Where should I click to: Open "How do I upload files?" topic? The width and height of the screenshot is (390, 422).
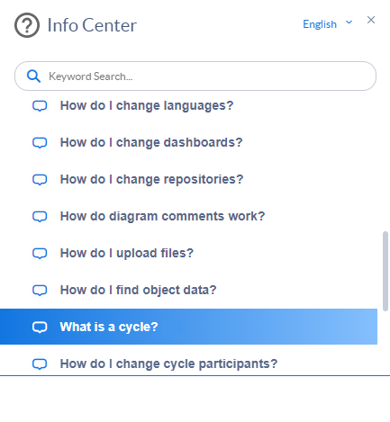point(127,253)
